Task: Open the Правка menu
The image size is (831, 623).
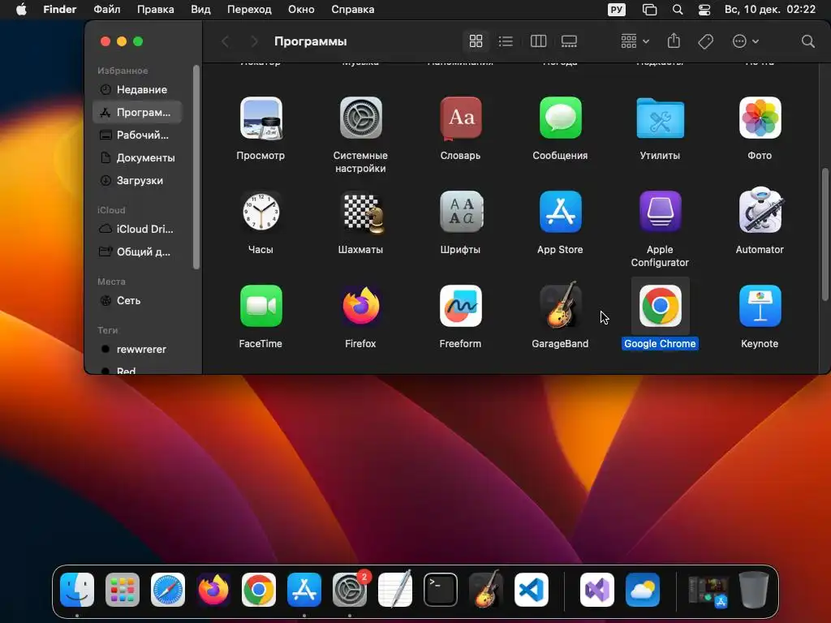Action: click(155, 10)
